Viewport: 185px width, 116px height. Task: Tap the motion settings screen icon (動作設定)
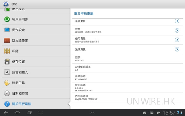7,30
